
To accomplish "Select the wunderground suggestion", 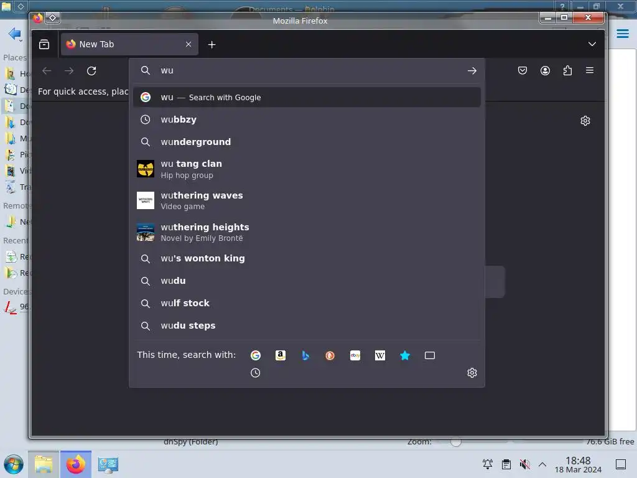I will (x=307, y=142).
